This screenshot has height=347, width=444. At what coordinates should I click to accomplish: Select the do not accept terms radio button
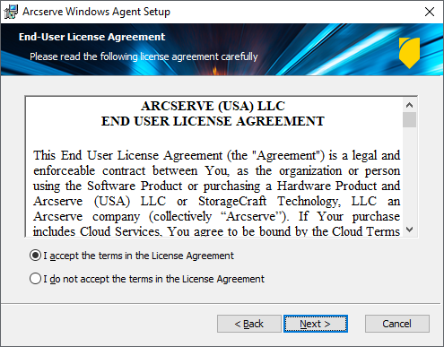(35, 279)
